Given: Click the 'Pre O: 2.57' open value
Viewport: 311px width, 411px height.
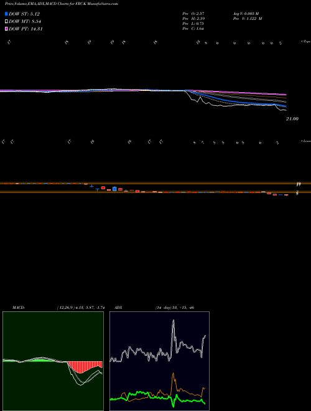Looking at the screenshot, I should pos(193,13).
